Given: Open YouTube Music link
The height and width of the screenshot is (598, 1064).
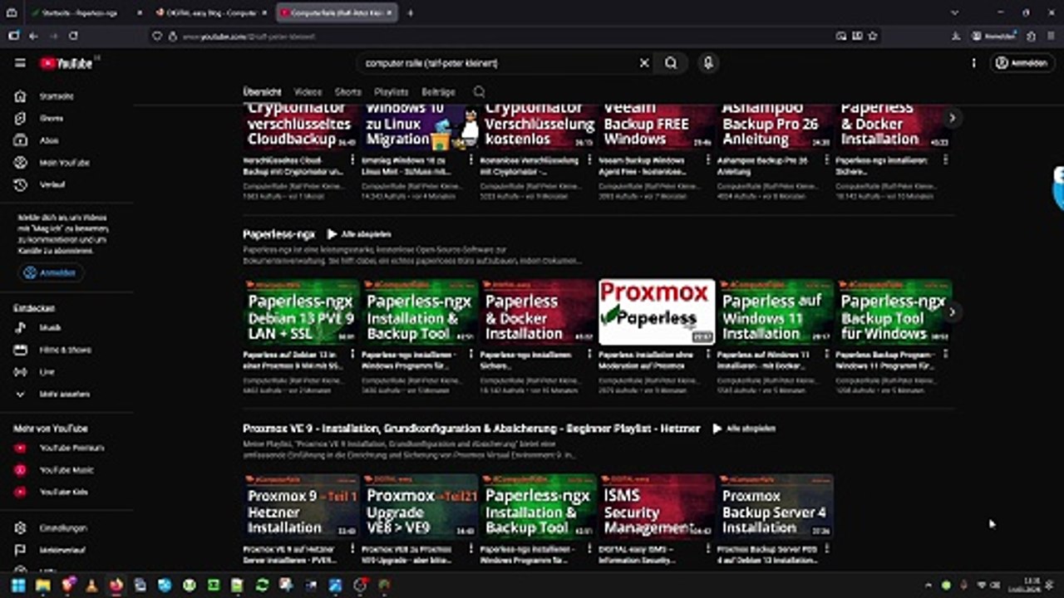Looking at the screenshot, I should [x=66, y=470].
